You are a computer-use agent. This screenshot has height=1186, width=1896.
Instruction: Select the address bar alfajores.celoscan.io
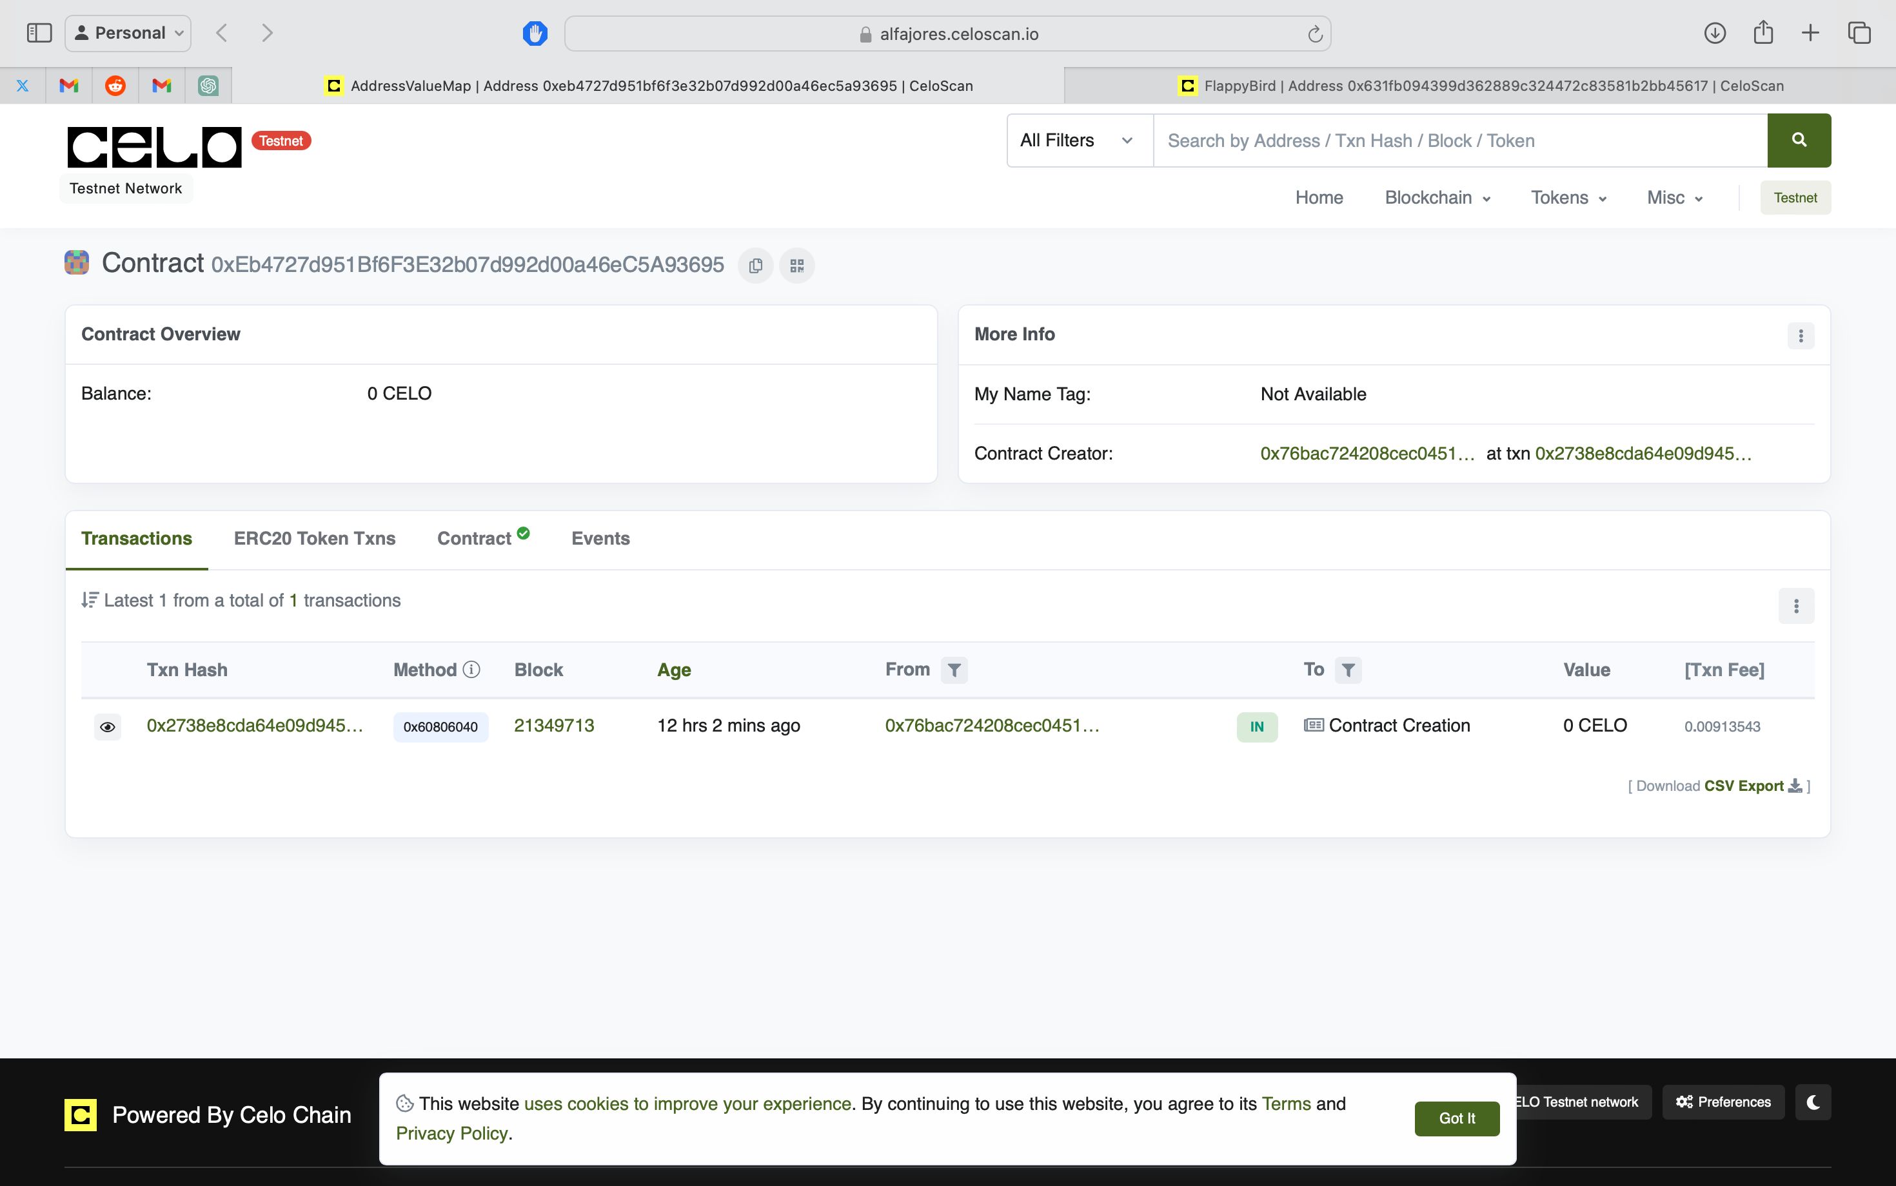click(x=947, y=34)
